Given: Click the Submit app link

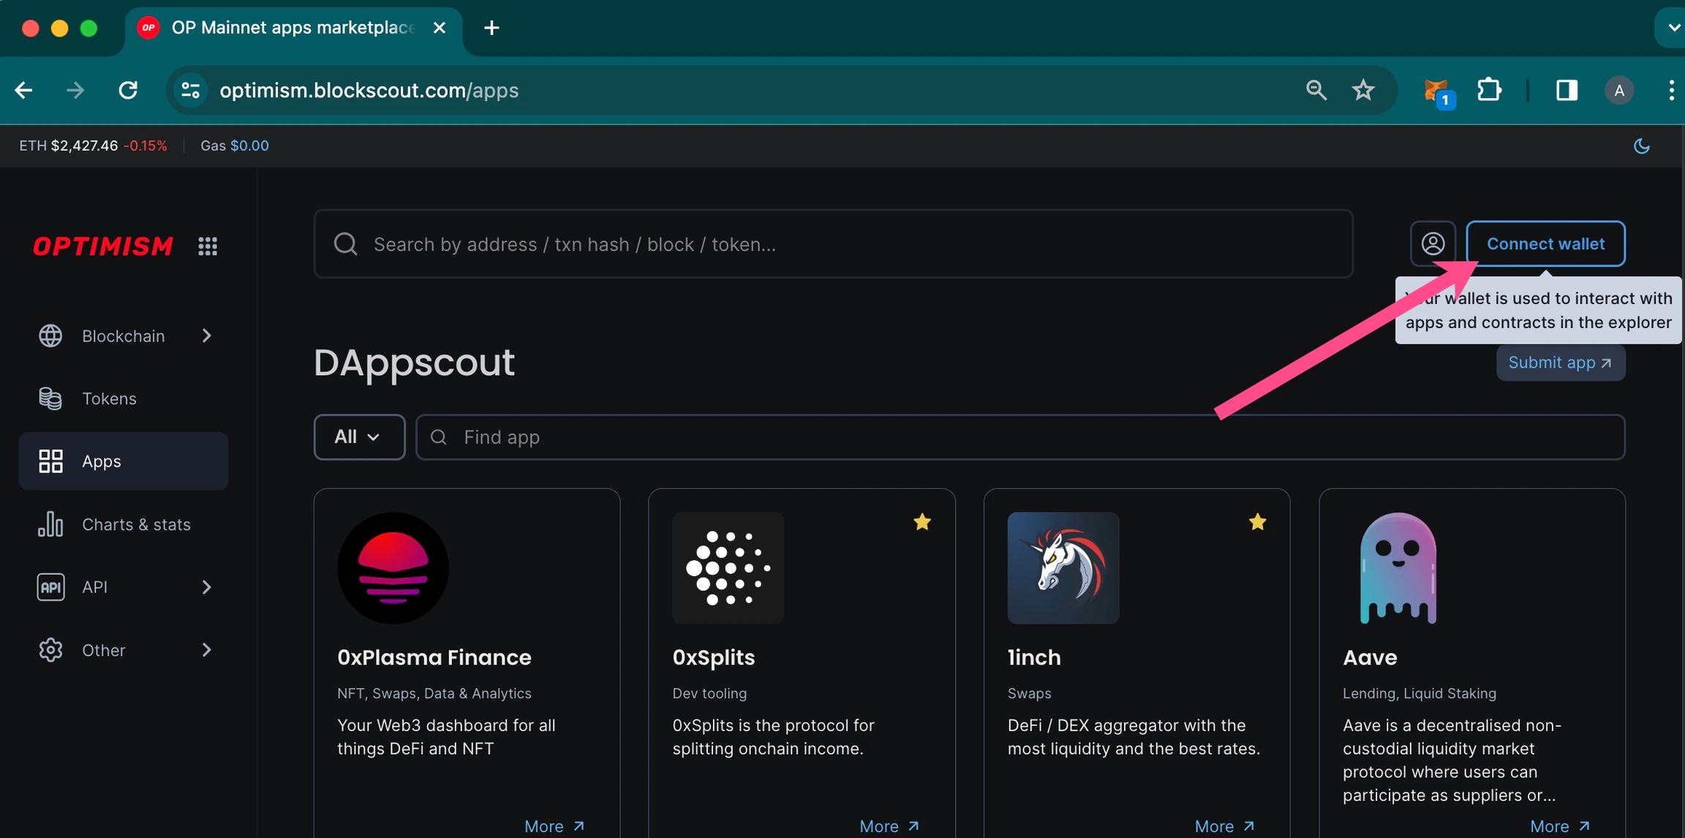Looking at the screenshot, I should click(x=1560, y=363).
